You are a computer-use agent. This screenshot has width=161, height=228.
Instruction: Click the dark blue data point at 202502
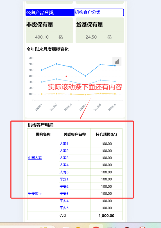(56, 64)
